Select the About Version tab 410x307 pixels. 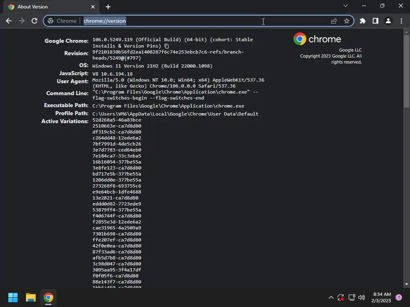(x=51, y=7)
